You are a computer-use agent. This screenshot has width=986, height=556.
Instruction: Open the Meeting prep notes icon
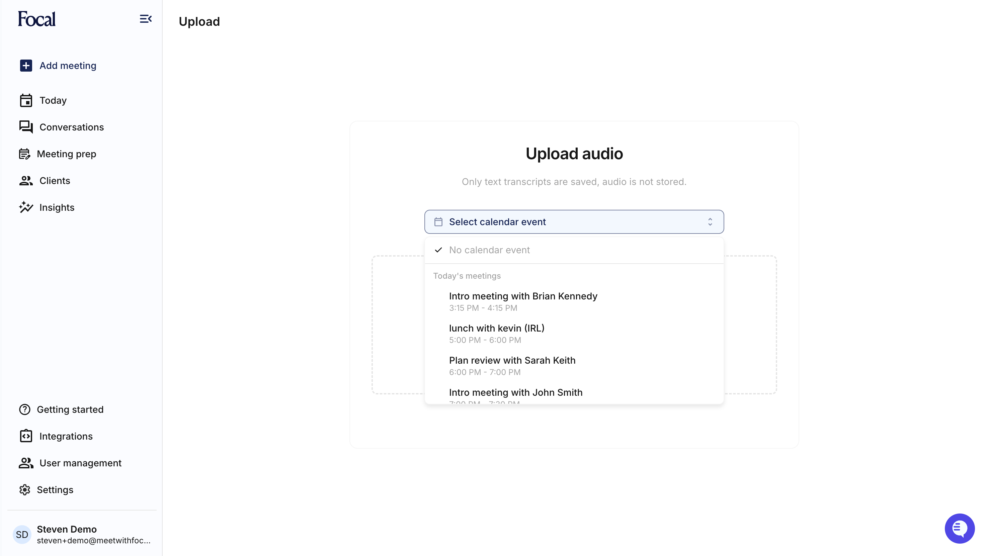26,154
